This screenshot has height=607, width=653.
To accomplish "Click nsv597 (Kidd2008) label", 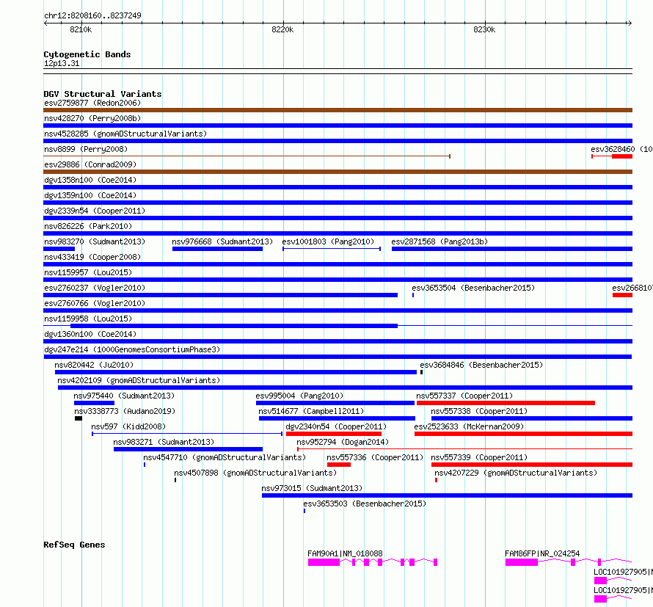I will 128,426.
